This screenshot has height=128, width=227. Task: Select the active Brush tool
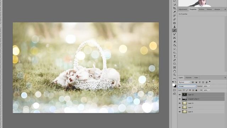(x=175, y=31)
